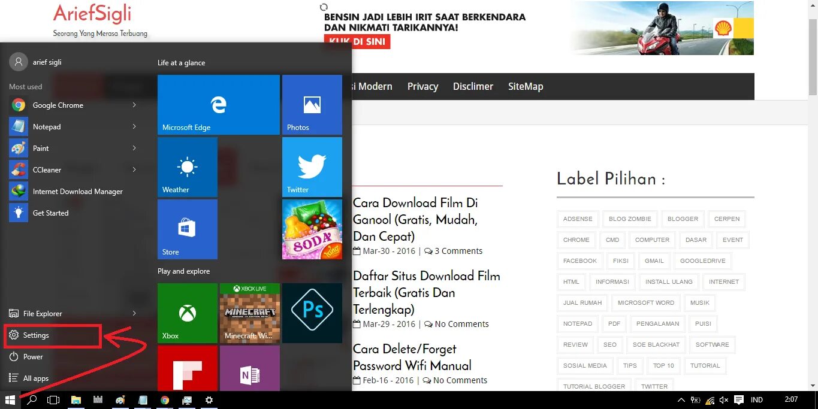Expand Google Chrome jump list arrow
Viewport: 818px width, 409px height.
click(134, 105)
